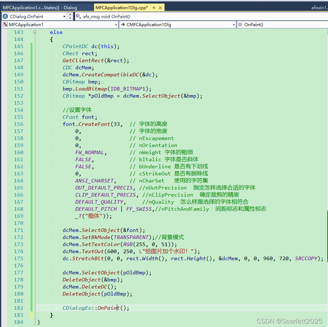The width and height of the screenshot is (328, 327).
Task: Click SetBkMode on line 172
Action: 96,237
